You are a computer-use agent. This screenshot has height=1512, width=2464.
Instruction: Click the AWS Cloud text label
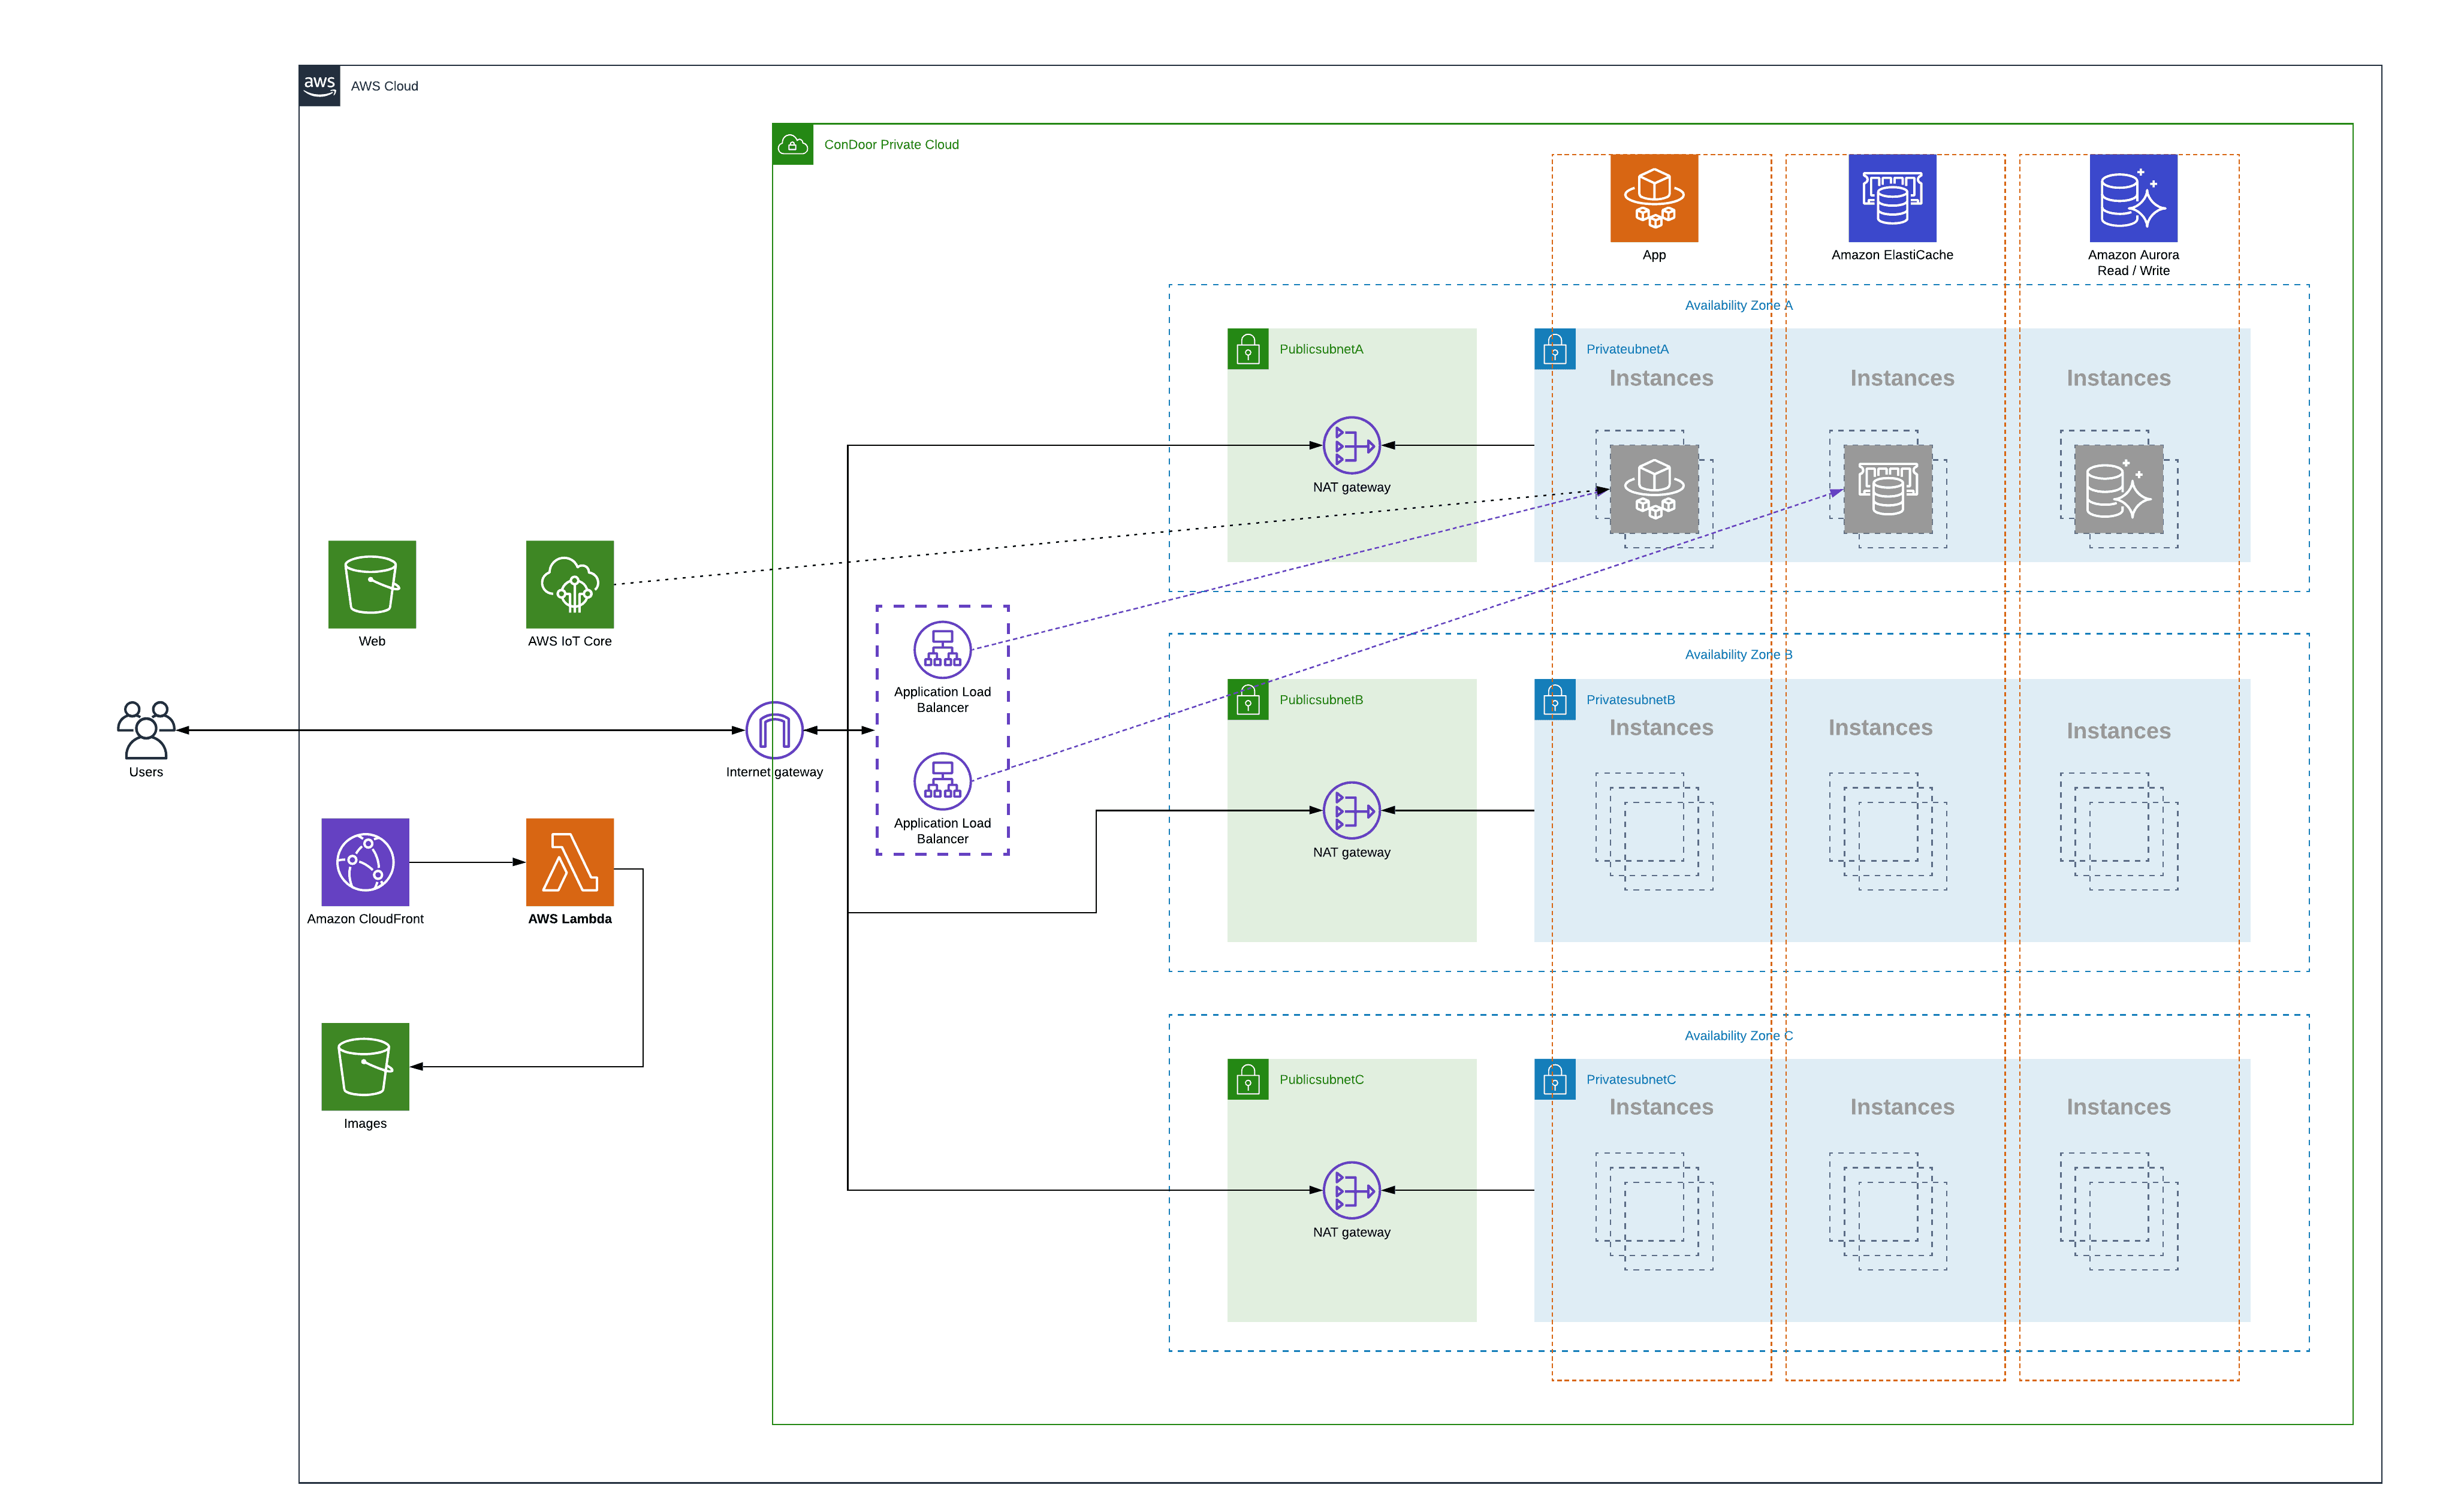click(x=384, y=86)
